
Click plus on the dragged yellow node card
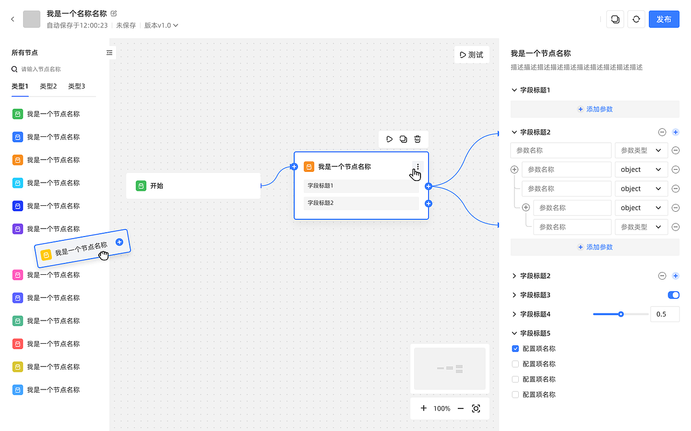[119, 242]
